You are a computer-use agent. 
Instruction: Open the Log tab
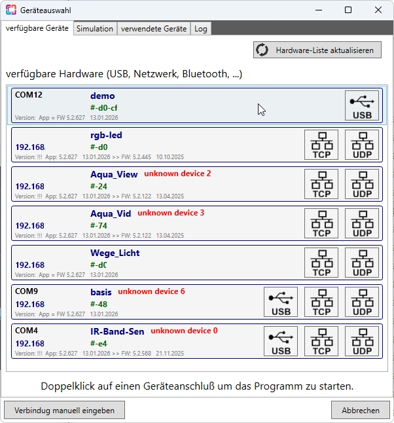pyautogui.click(x=201, y=29)
